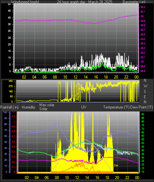Image resolution: width=154 pixels, height=182 pixels.
Task: Click the 90 degree mark on wind direction axis
Action: click(11, 97)
